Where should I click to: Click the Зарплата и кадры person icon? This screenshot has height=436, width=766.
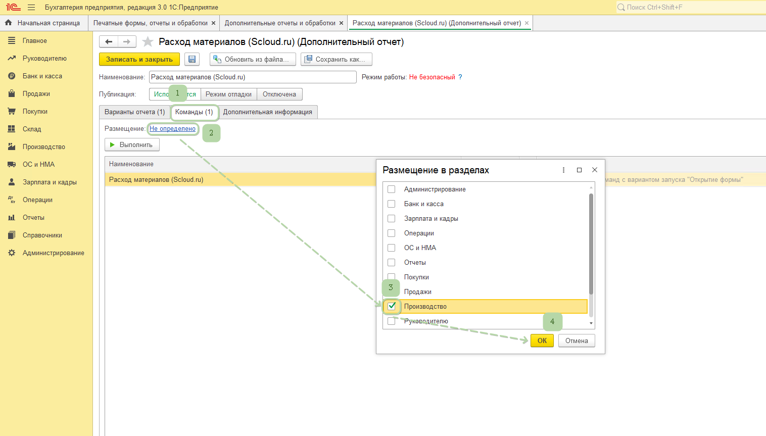tap(12, 182)
